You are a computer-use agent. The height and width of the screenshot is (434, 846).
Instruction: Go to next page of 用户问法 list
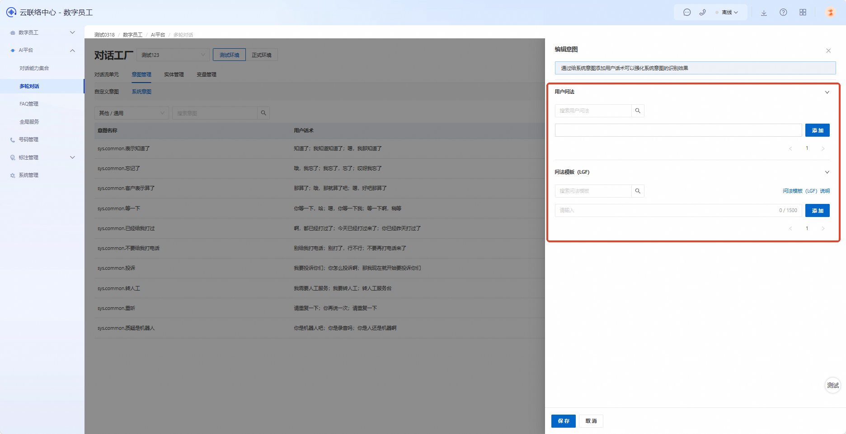823,148
